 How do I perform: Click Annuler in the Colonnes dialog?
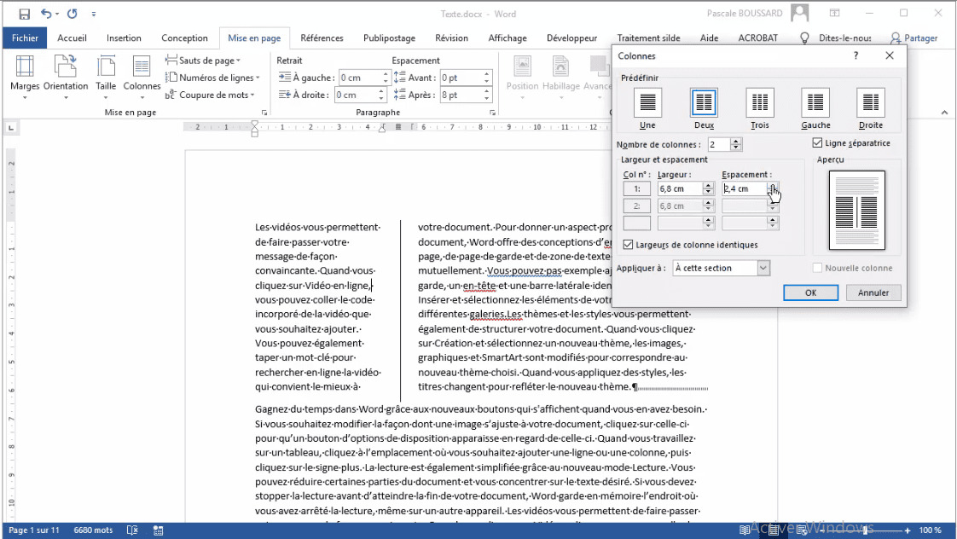click(873, 293)
